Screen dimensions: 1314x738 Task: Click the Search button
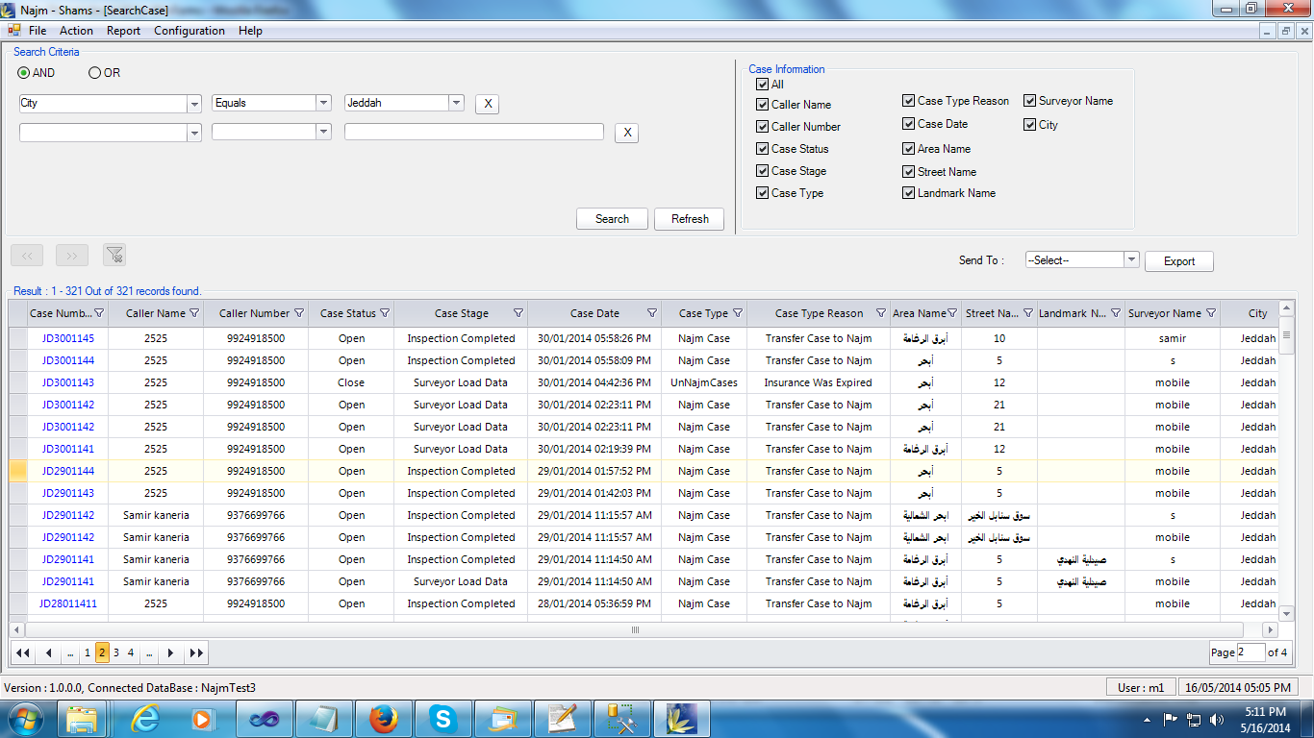click(612, 219)
